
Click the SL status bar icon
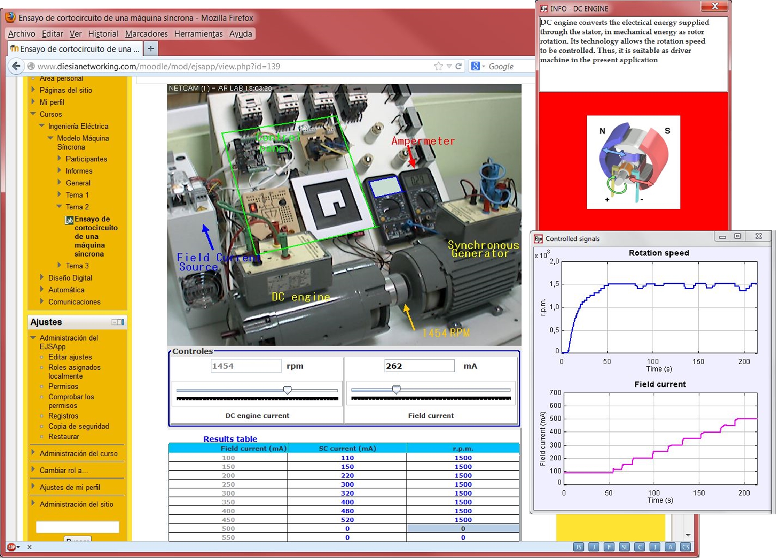624,547
